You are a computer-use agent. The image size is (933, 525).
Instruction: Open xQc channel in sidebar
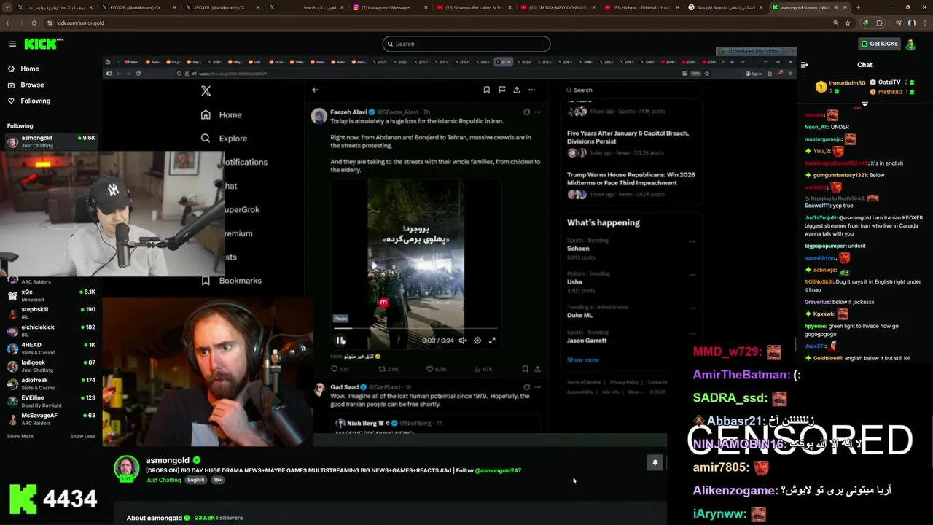(51, 295)
